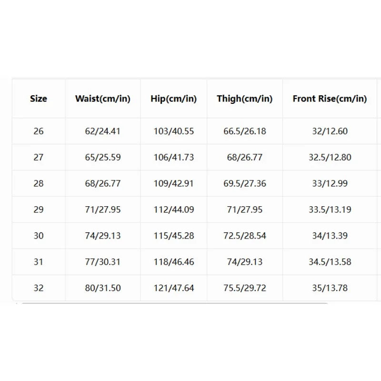Click waist value 62/24.41

click(x=103, y=131)
